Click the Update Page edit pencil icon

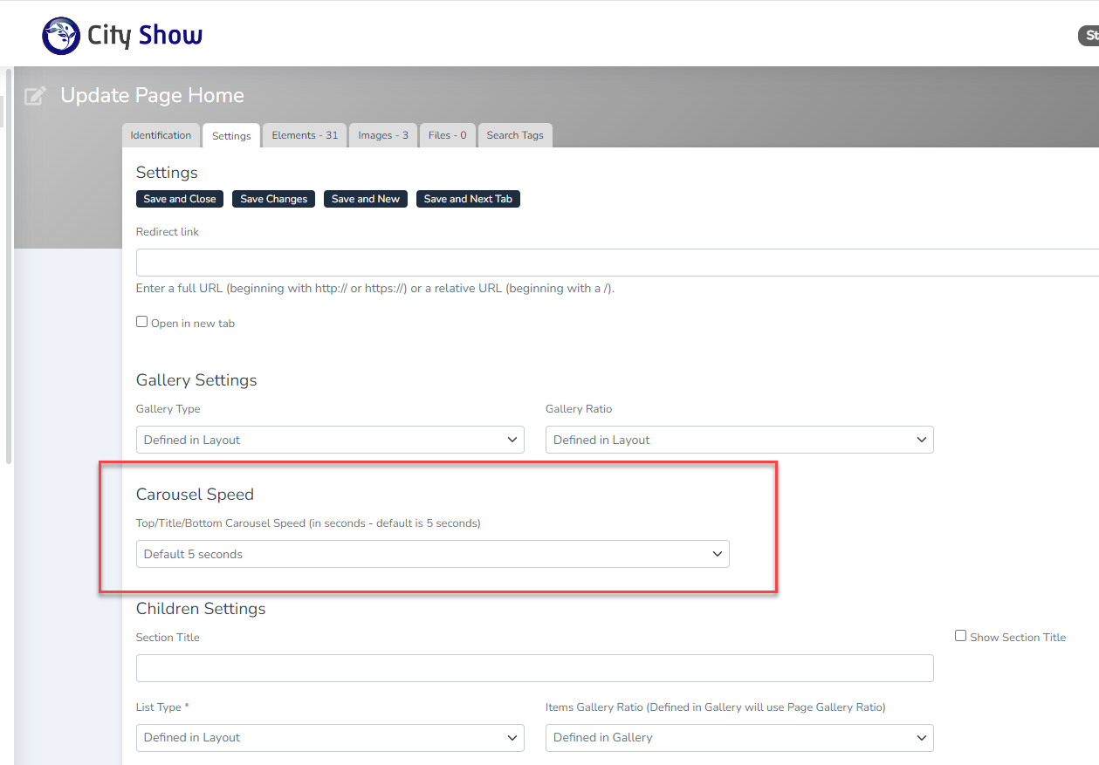tap(35, 96)
